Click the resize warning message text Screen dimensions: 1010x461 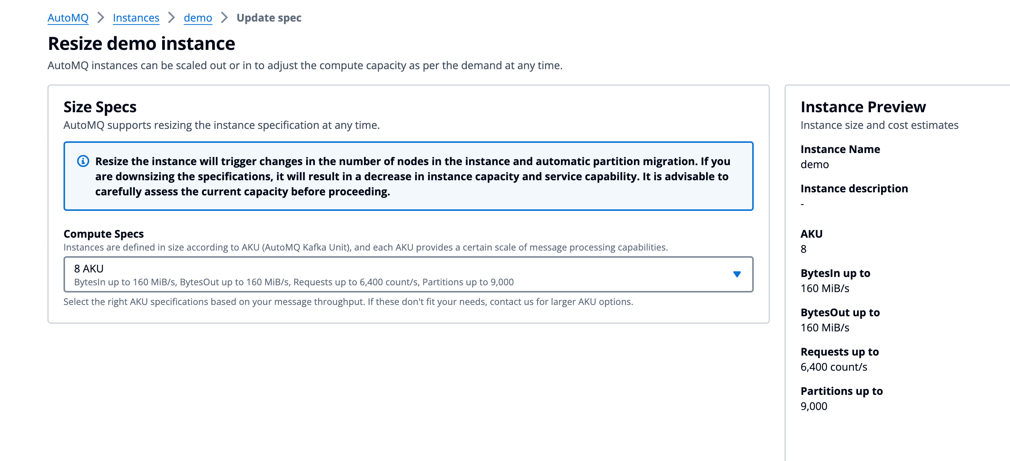pos(412,176)
